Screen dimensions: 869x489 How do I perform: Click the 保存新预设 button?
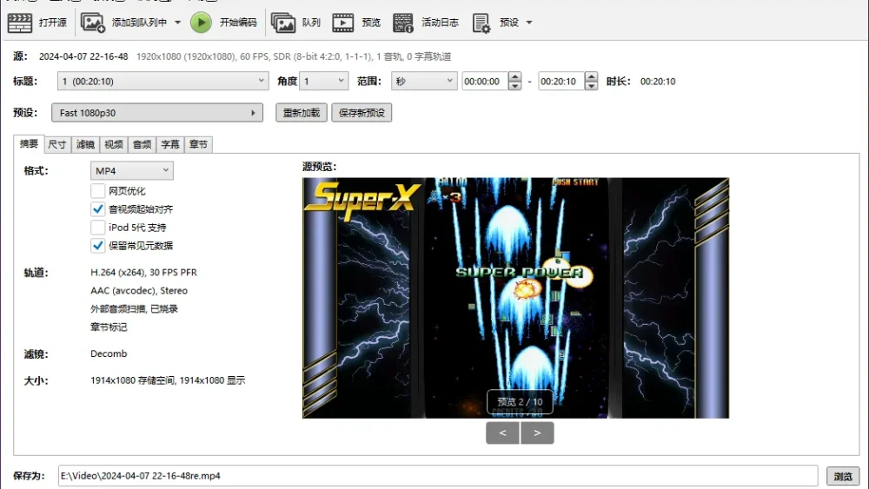[x=362, y=113]
